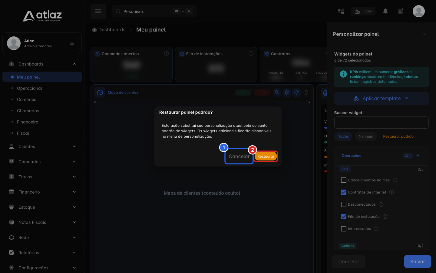Screen dimensions: 436x273
Task: Click info icon beside Chamados abertos
Action: click(x=167, y=53)
